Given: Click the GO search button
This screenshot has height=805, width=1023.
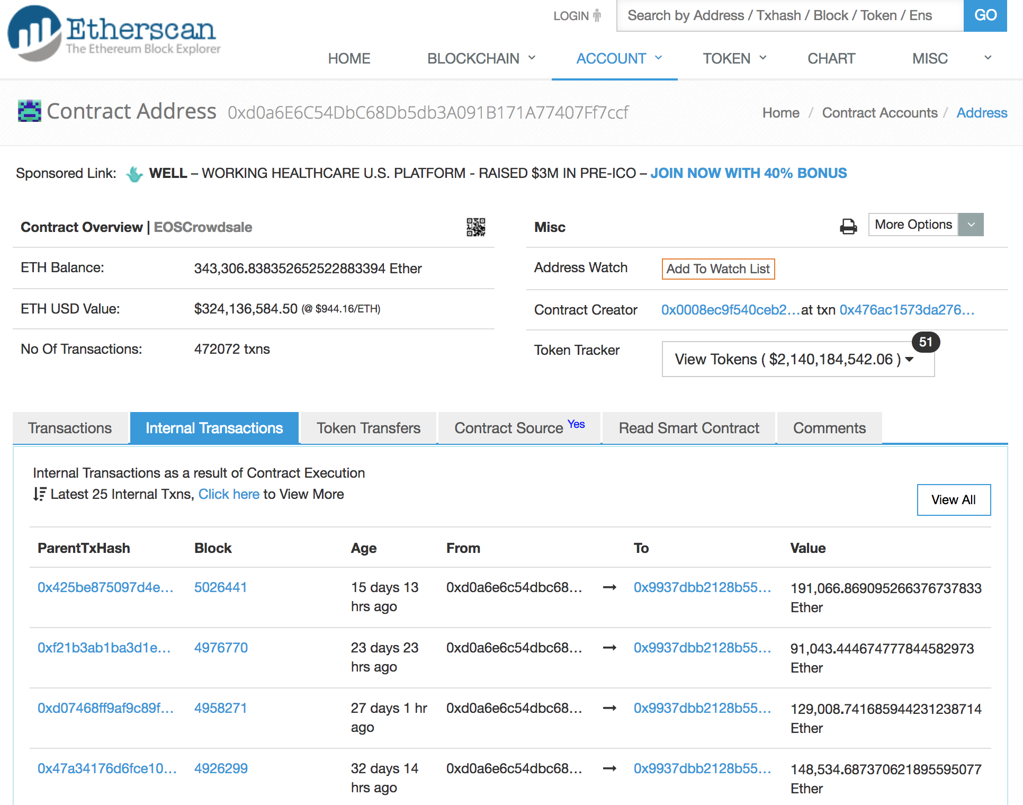Looking at the screenshot, I should point(985,15).
